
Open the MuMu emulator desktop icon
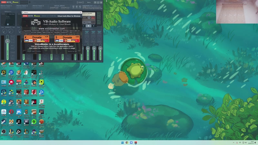pyautogui.click(x=19, y=112)
